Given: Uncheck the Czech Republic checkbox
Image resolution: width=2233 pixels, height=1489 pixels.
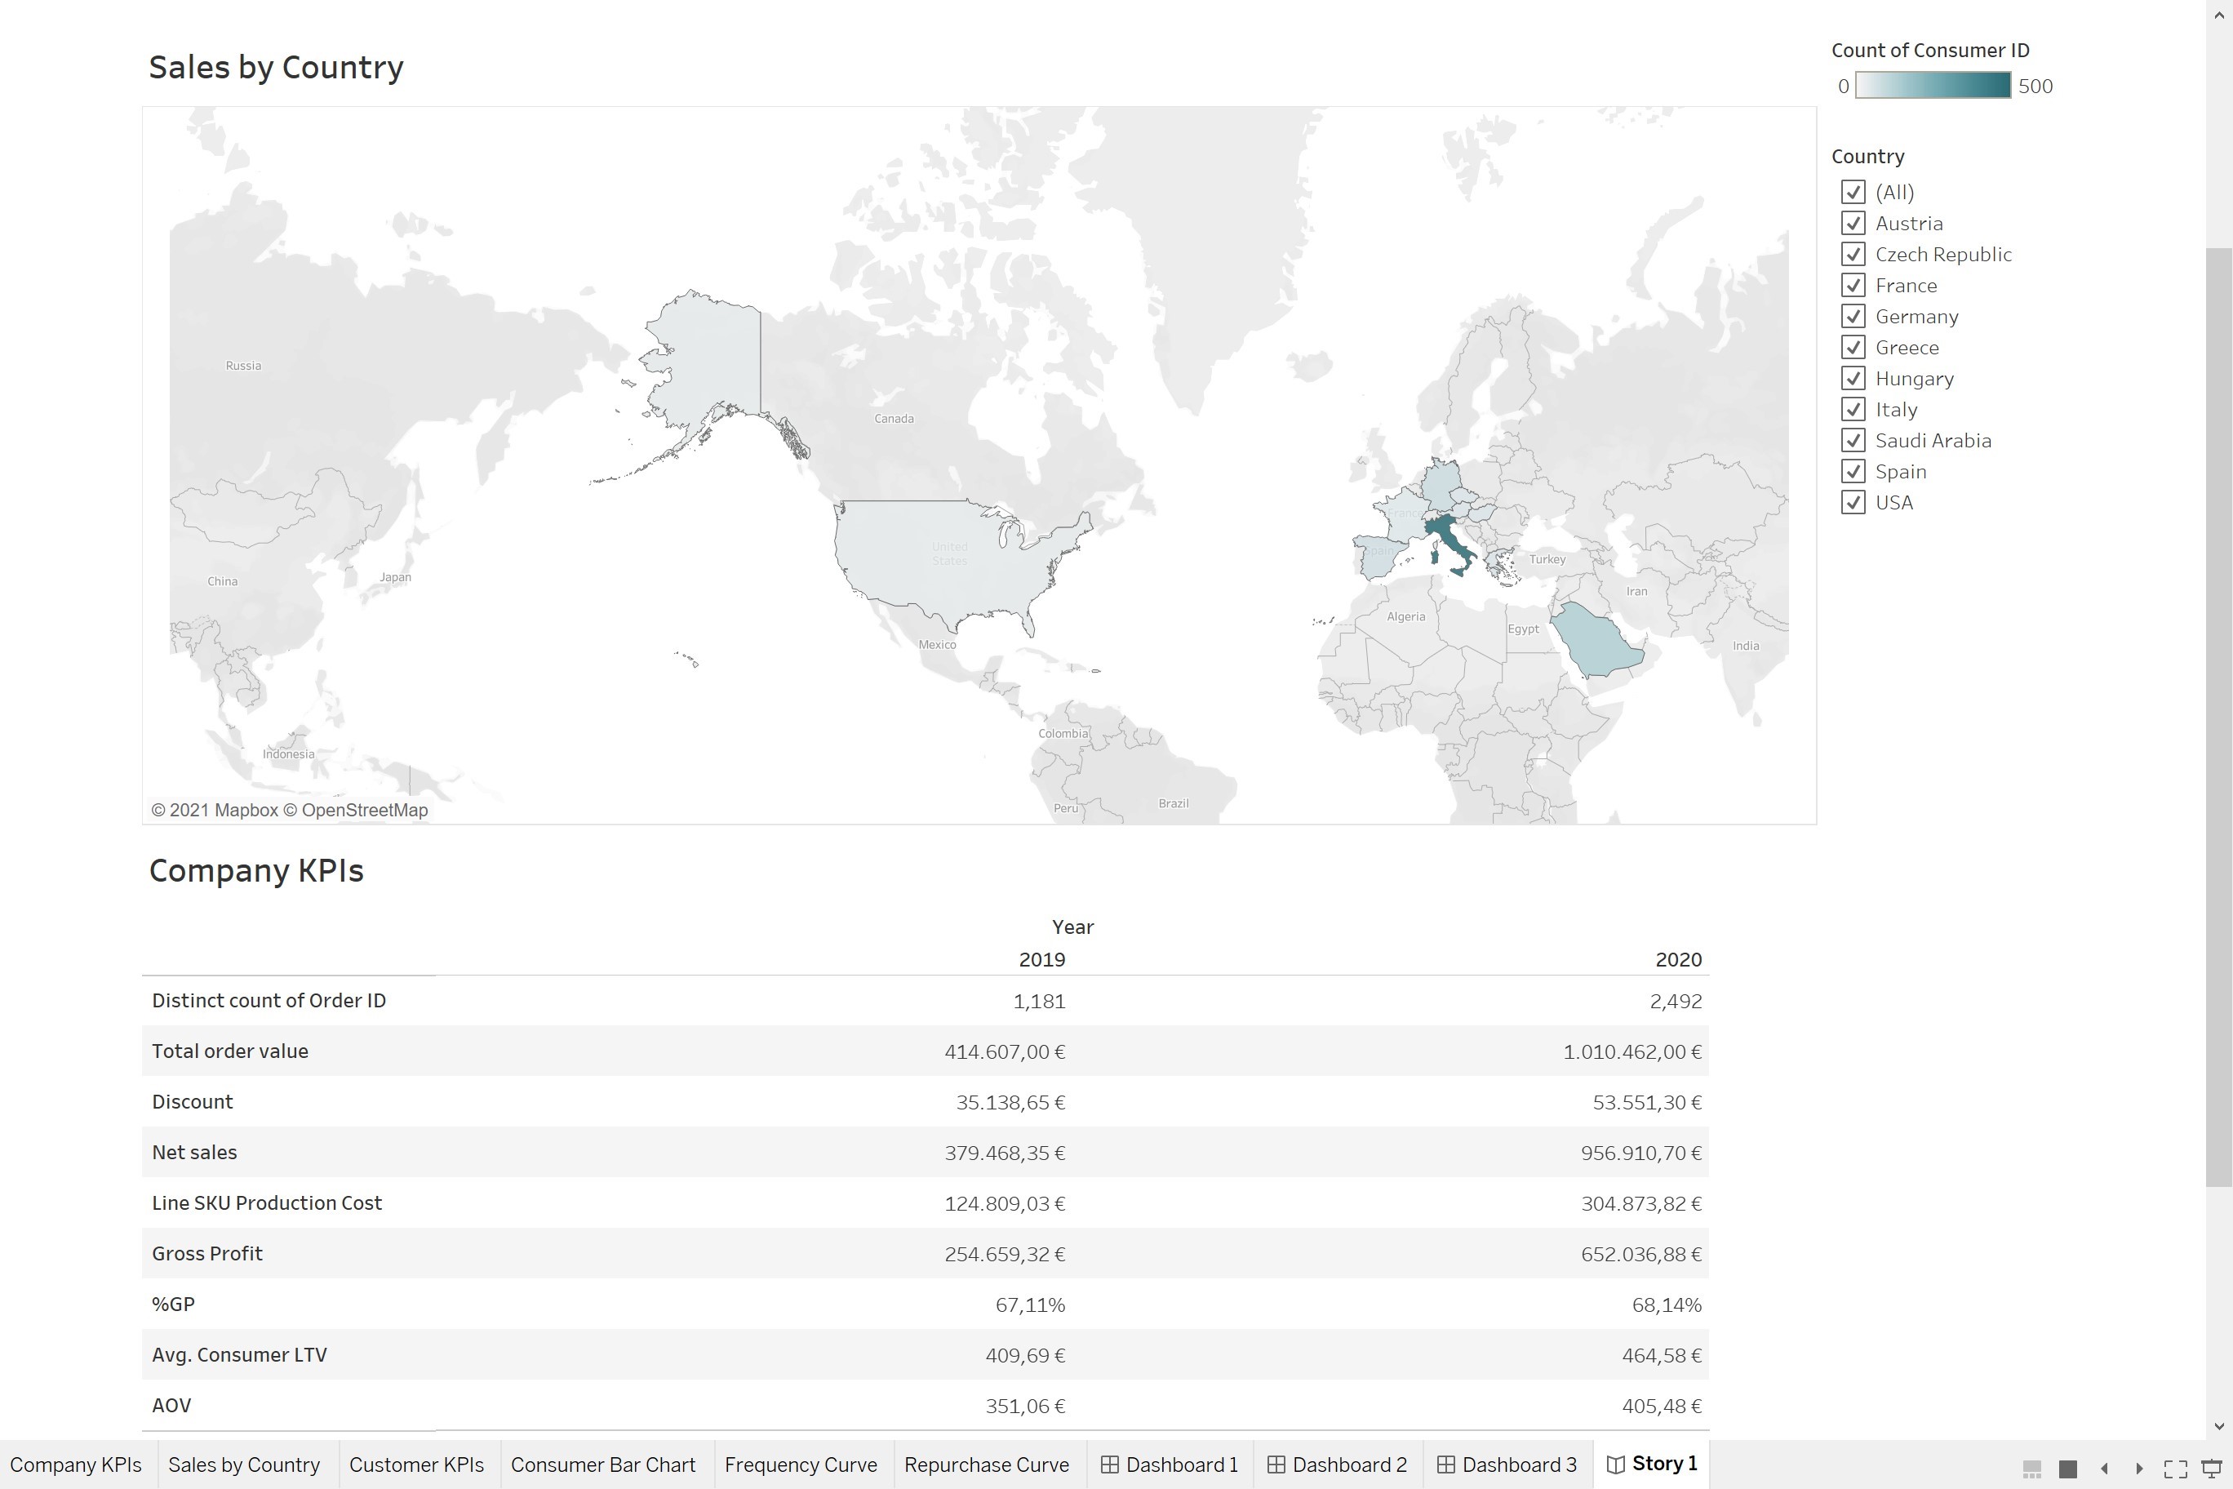Looking at the screenshot, I should coord(1853,255).
